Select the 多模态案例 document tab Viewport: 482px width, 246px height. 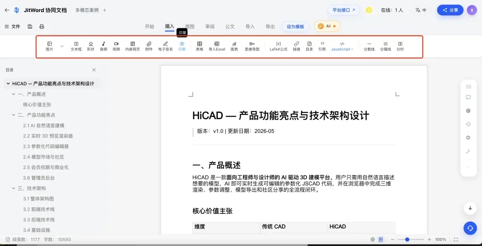[x=87, y=10]
